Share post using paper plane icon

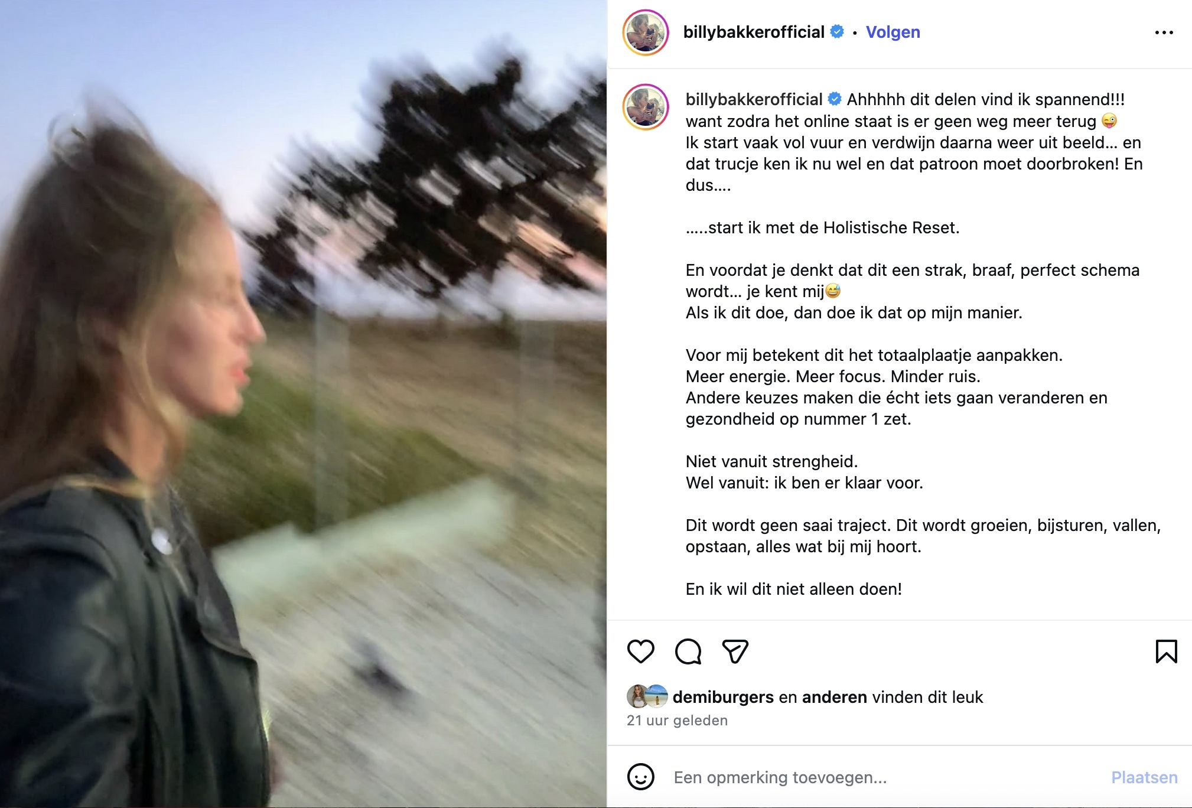[735, 651]
